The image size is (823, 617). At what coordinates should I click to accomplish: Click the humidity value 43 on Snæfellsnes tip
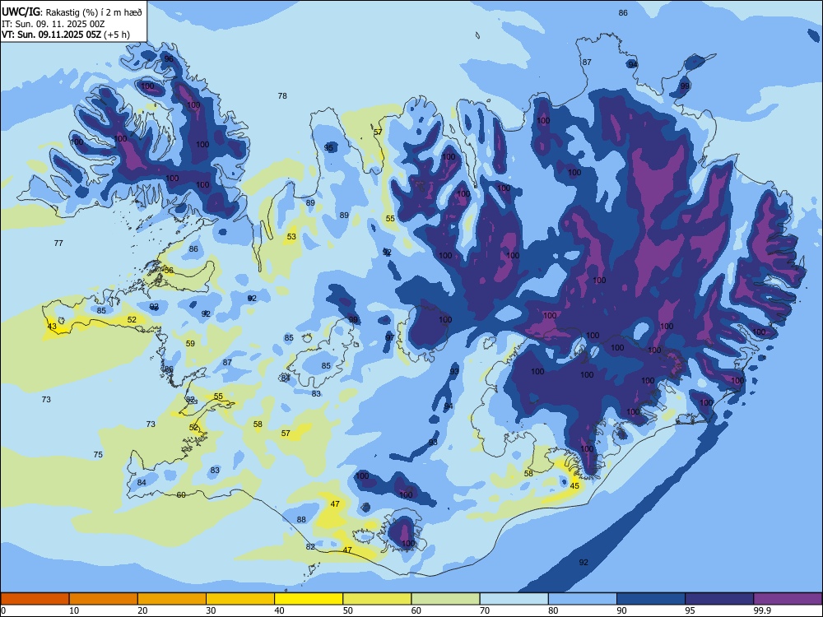(52, 327)
